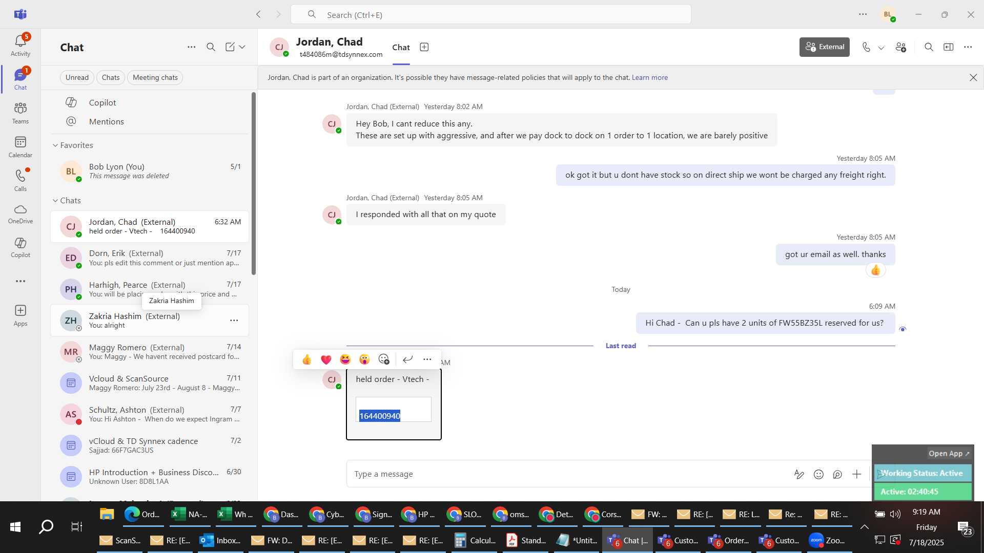Add people to this chat

pyautogui.click(x=901, y=47)
